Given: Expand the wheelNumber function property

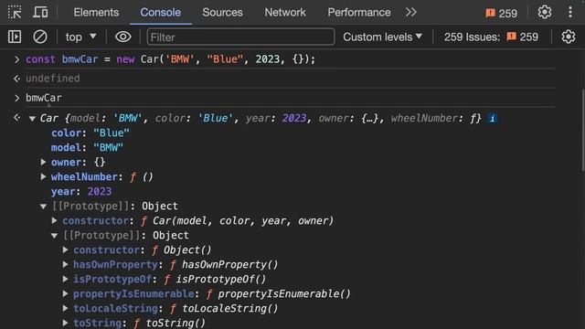Looking at the screenshot, I should [43, 176].
